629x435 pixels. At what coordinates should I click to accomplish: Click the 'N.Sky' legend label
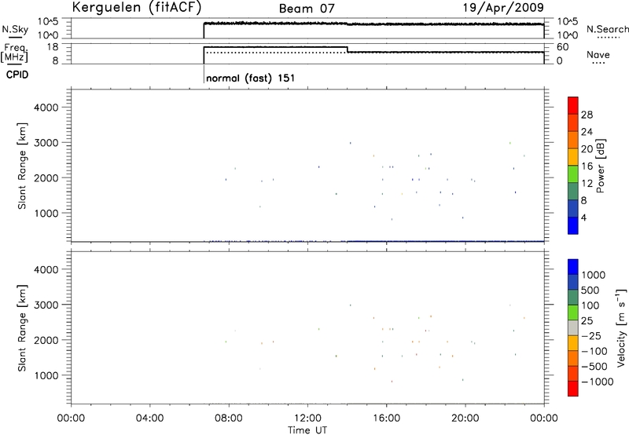pyautogui.click(x=15, y=29)
